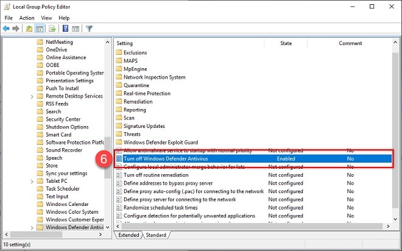Select Task Scheduler in the tree
Image resolution: width=402 pixels, height=251 pixels.
click(63, 188)
